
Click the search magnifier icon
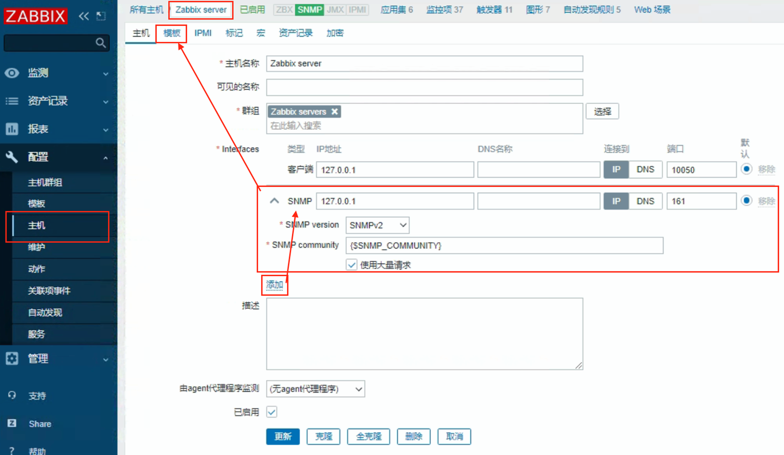tap(100, 43)
